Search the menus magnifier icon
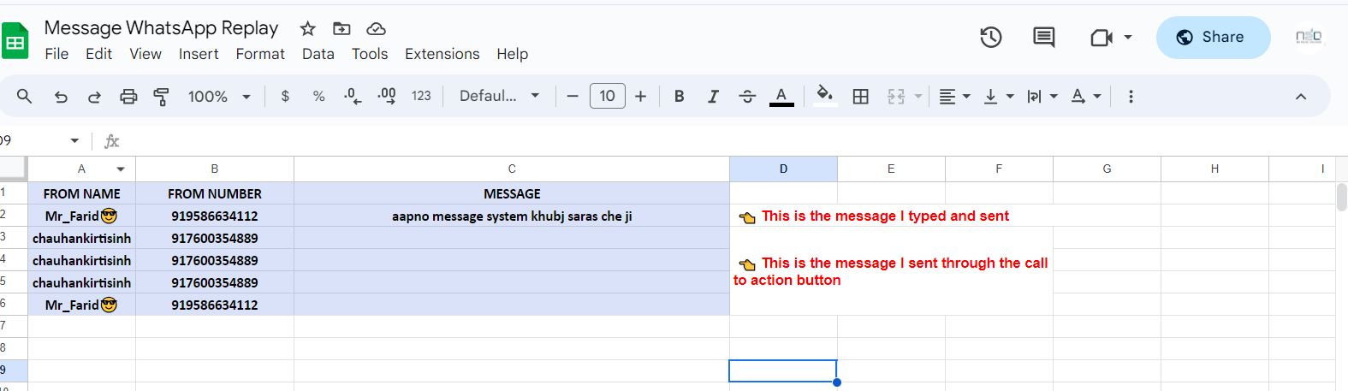Image resolution: width=1348 pixels, height=391 pixels. pyautogui.click(x=25, y=96)
